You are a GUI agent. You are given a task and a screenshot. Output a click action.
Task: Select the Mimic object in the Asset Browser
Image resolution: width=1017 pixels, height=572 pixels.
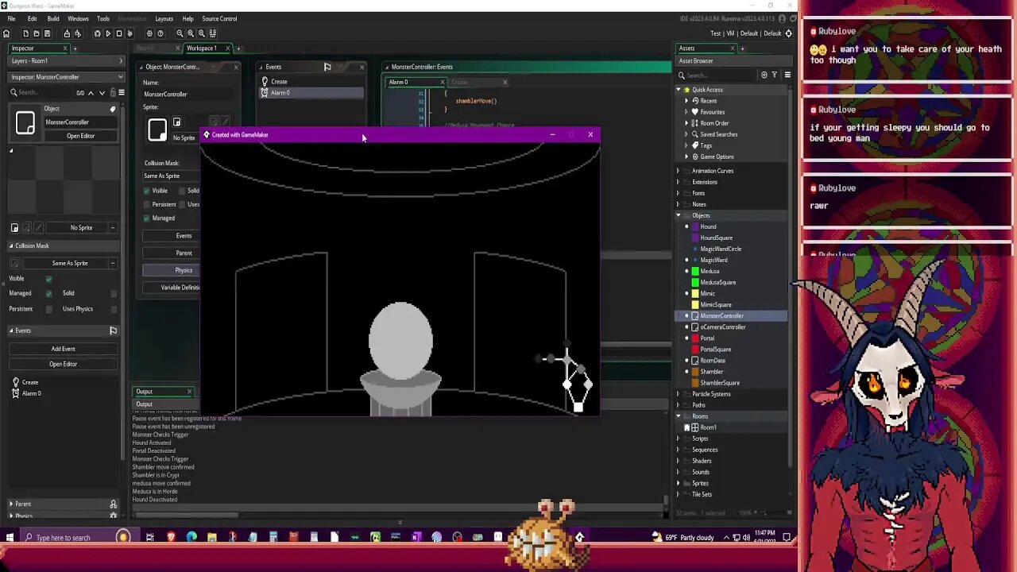click(731, 293)
